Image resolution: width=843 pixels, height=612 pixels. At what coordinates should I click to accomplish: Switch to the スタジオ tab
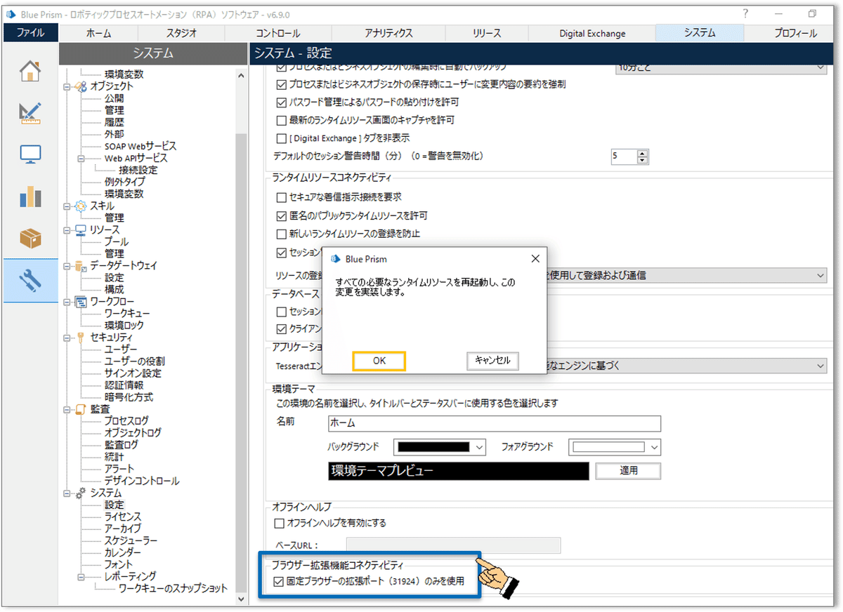181,33
